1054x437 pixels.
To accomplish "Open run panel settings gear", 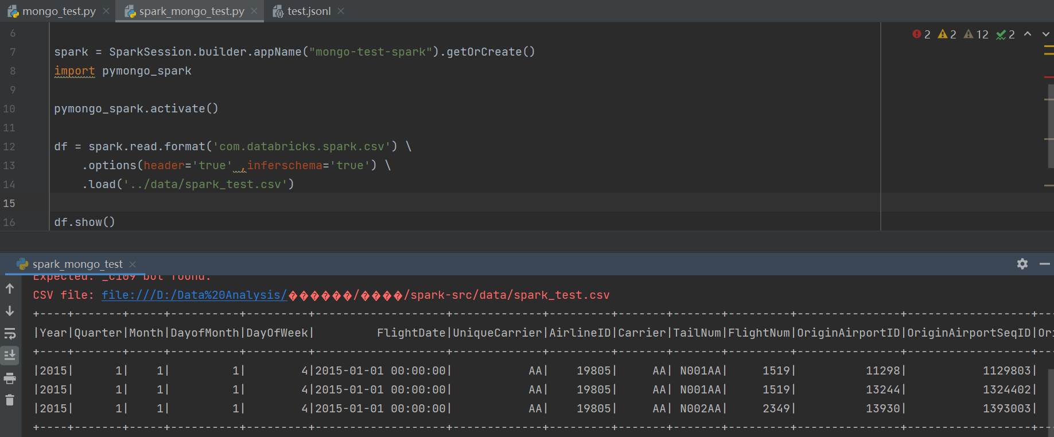I will [1022, 264].
